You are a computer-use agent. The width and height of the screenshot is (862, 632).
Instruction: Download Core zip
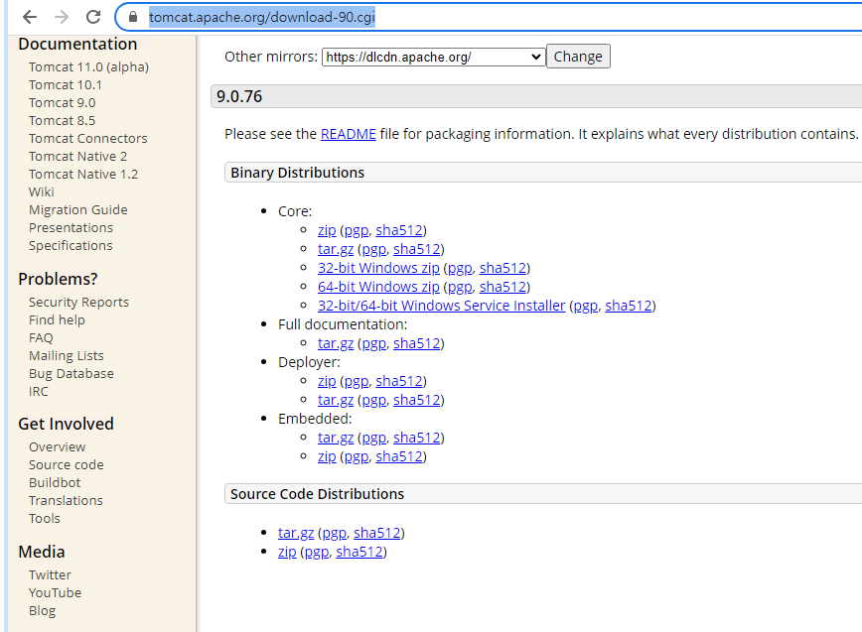[x=327, y=230]
